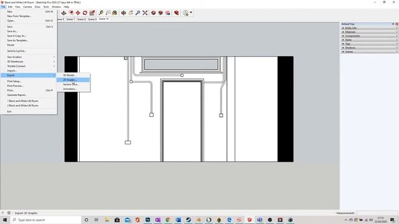Viewport: 399px width, 224px height.
Task: Select Print Preview in File menu
Action: pyautogui.click(x=29, y=86)
